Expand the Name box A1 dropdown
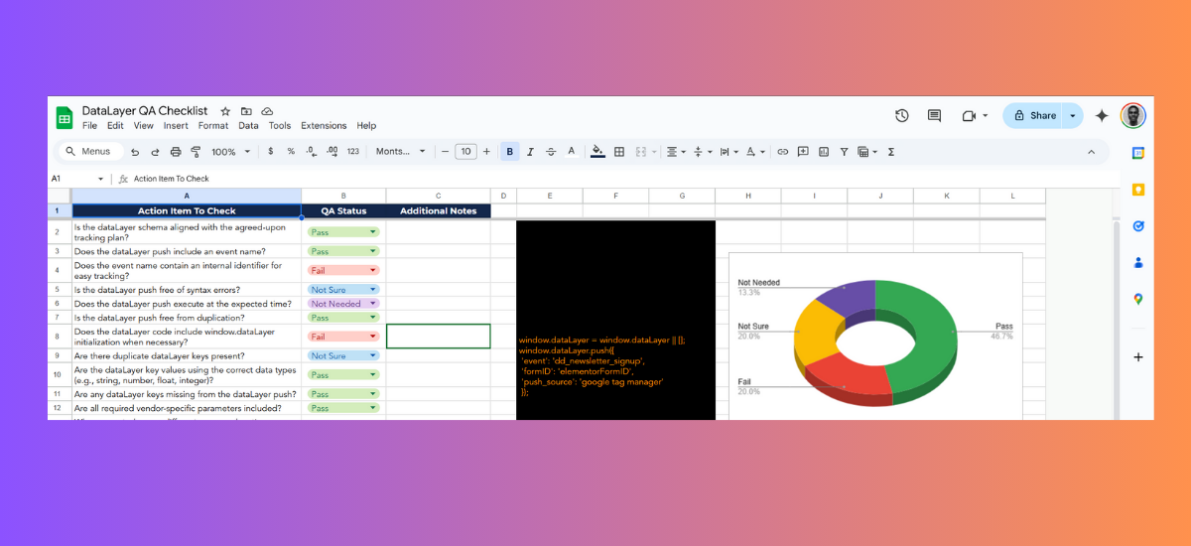 pos(100,179)
